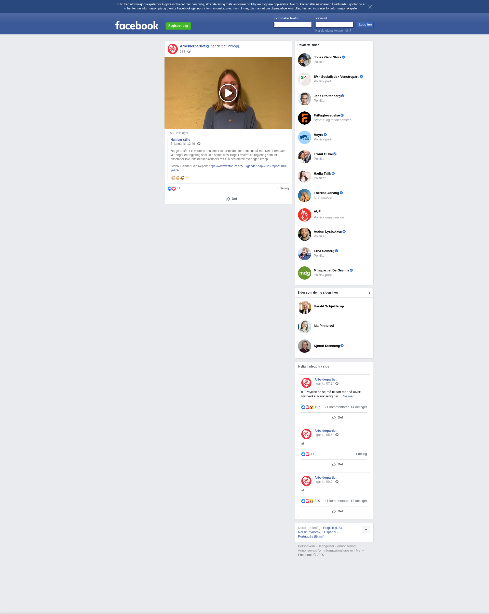Open Jens Stoltenberg profile picture

[x=304, y=99]
